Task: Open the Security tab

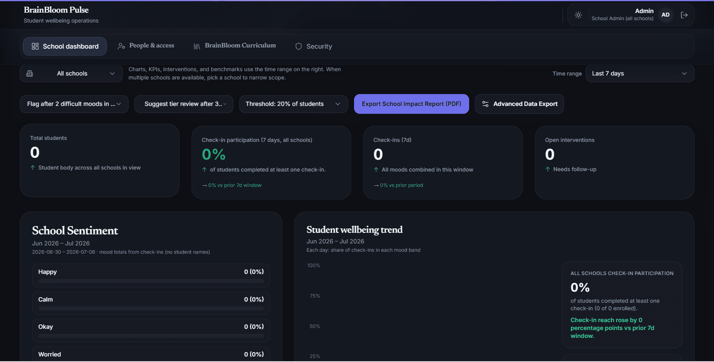Action: tap(314, 46)
